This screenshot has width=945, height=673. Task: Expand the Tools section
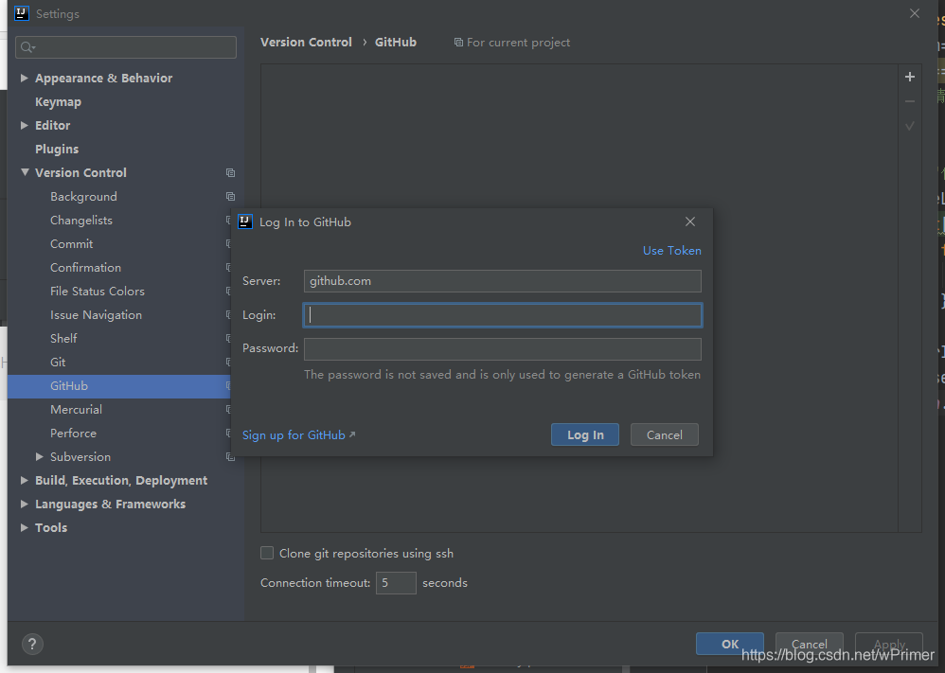click(x=24, y=528)
